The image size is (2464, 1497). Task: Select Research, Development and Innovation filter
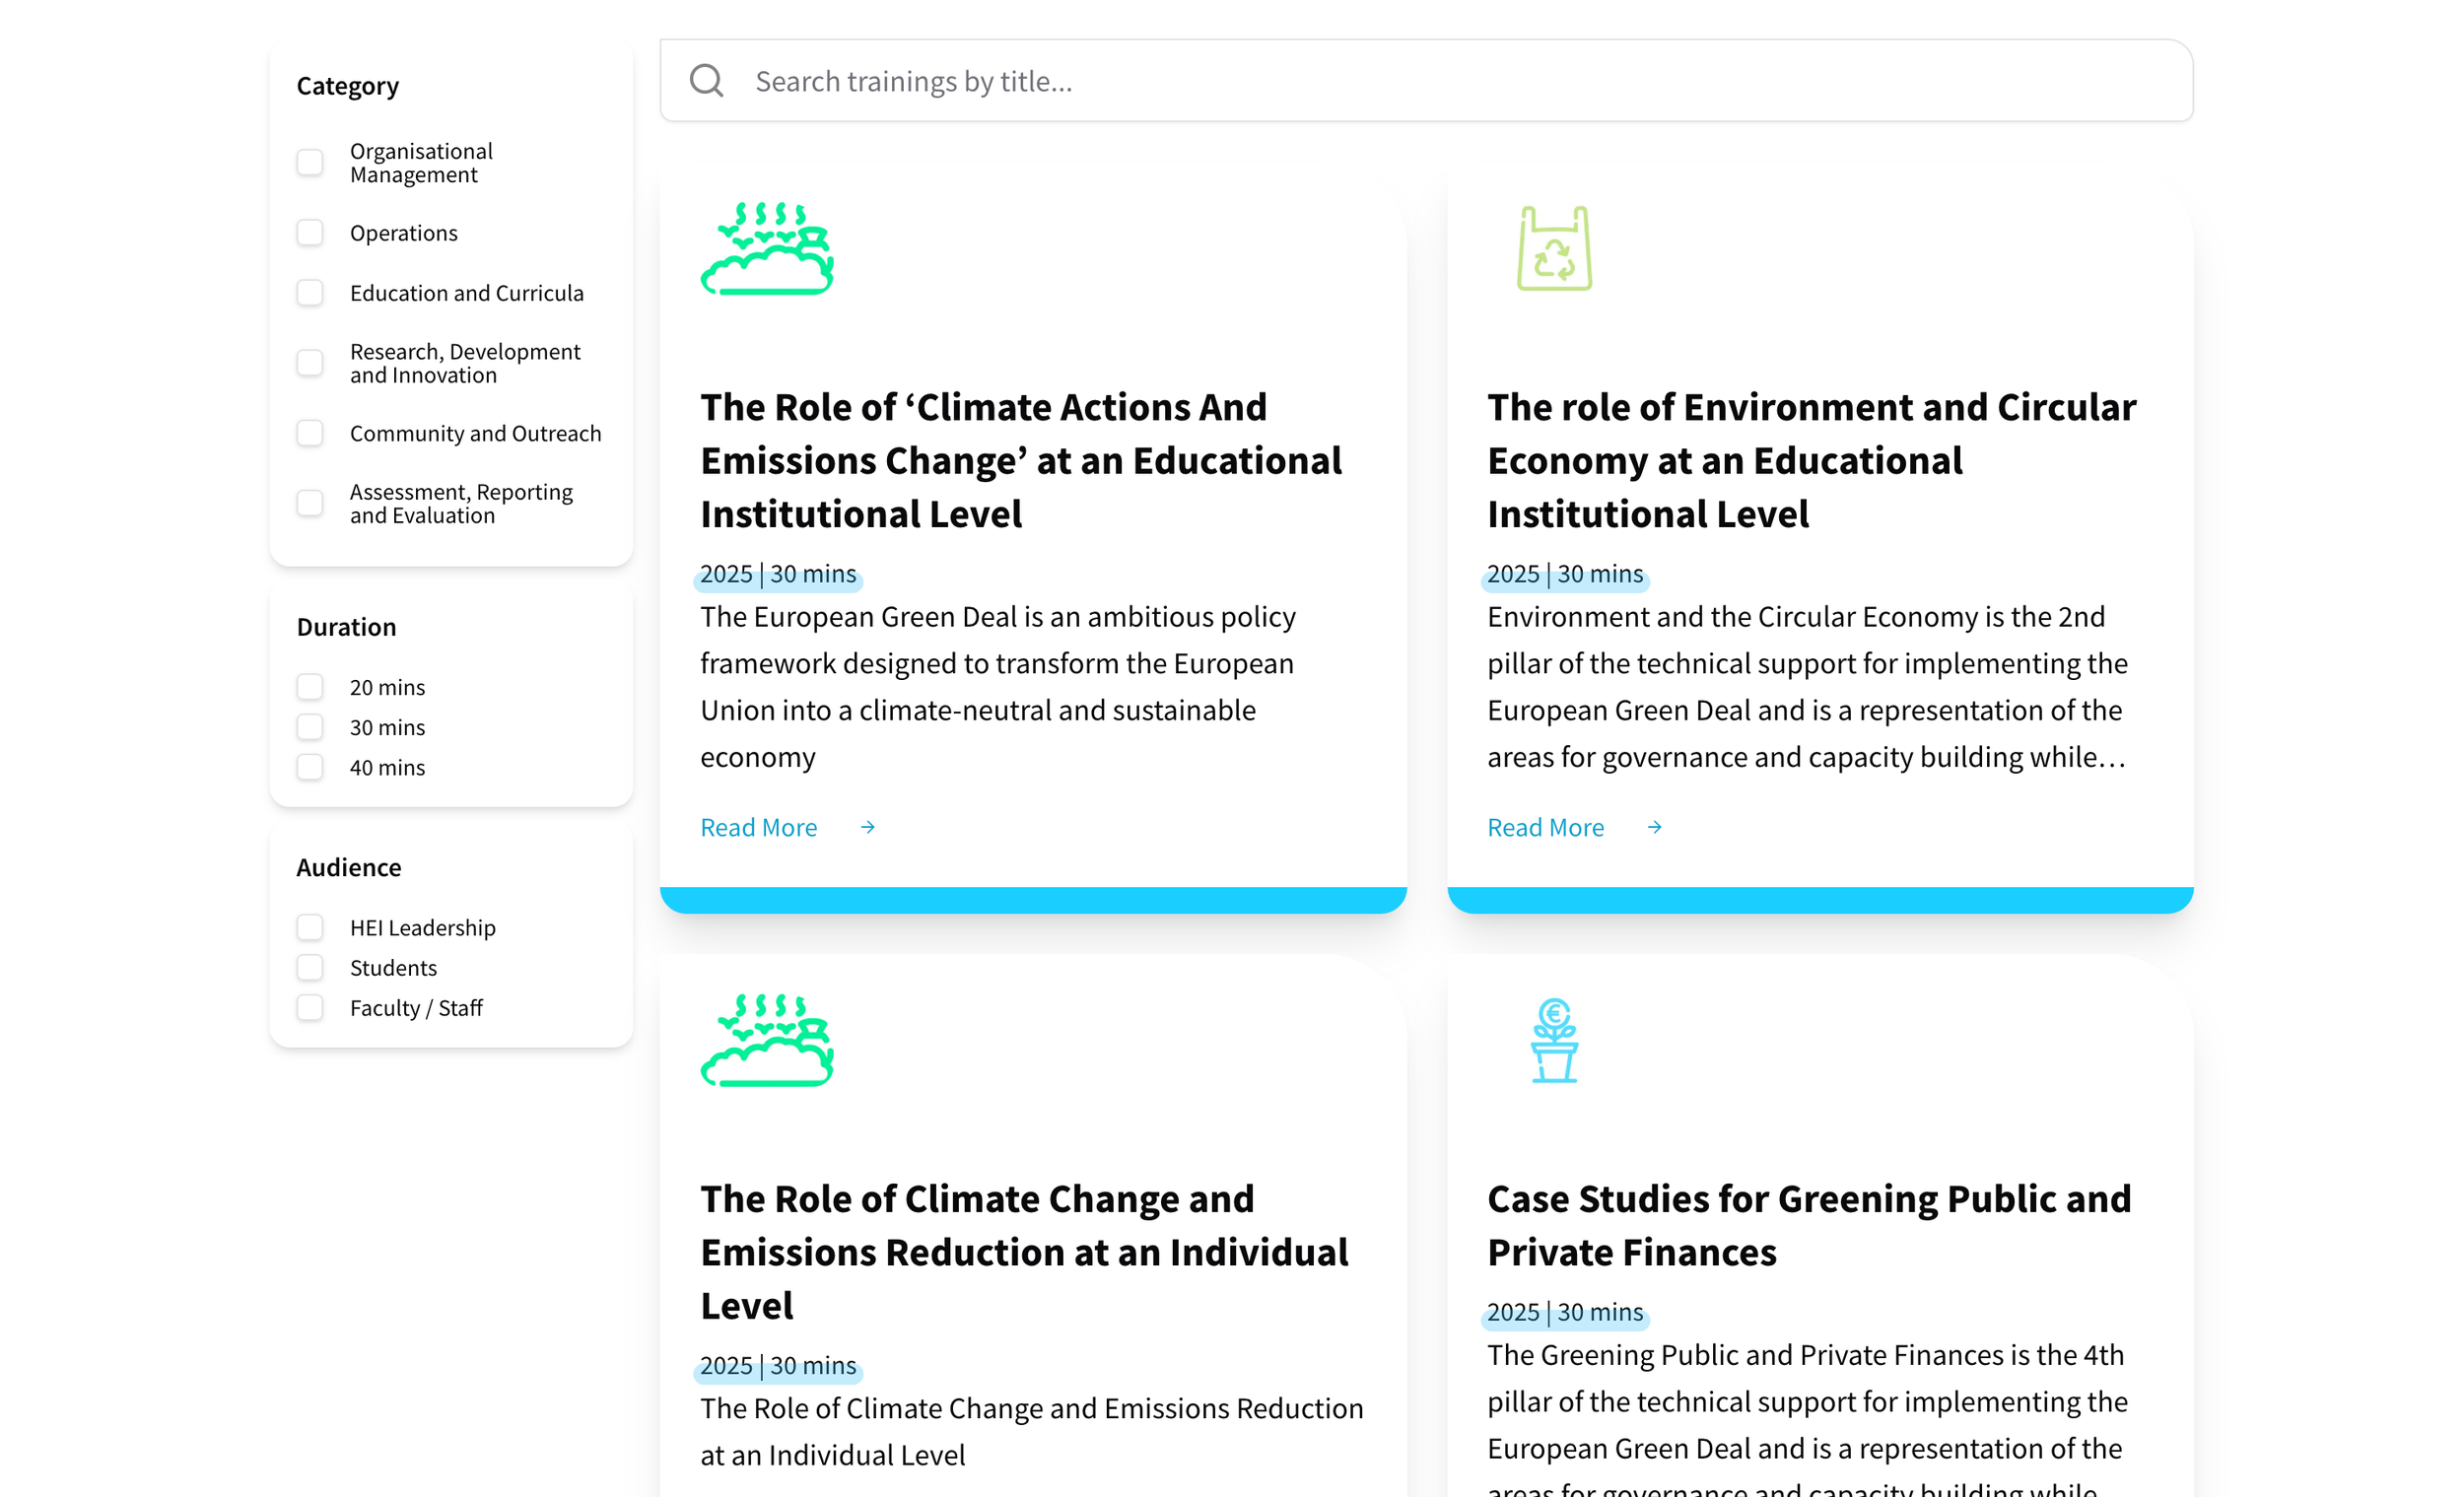pos(310,363)
